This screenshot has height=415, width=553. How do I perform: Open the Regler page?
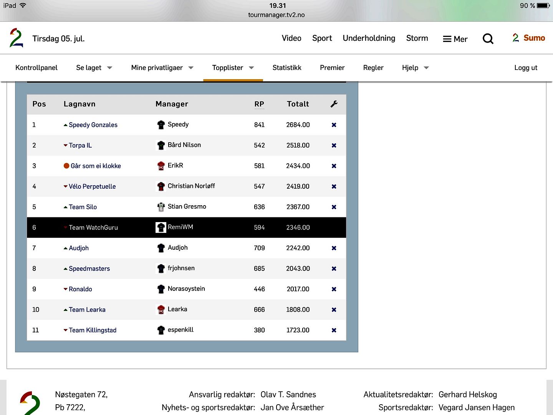pyautogui.click(x=373, y=68)
